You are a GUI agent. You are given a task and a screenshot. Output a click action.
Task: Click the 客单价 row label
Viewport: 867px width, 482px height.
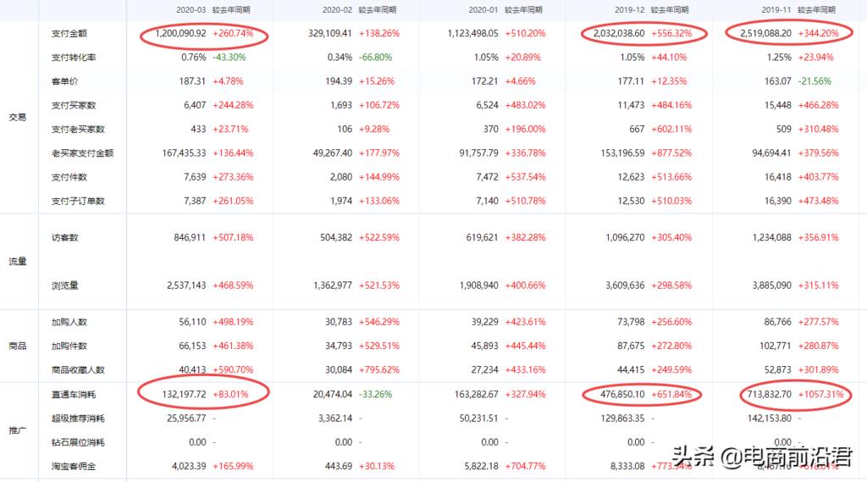click(65, 81)
